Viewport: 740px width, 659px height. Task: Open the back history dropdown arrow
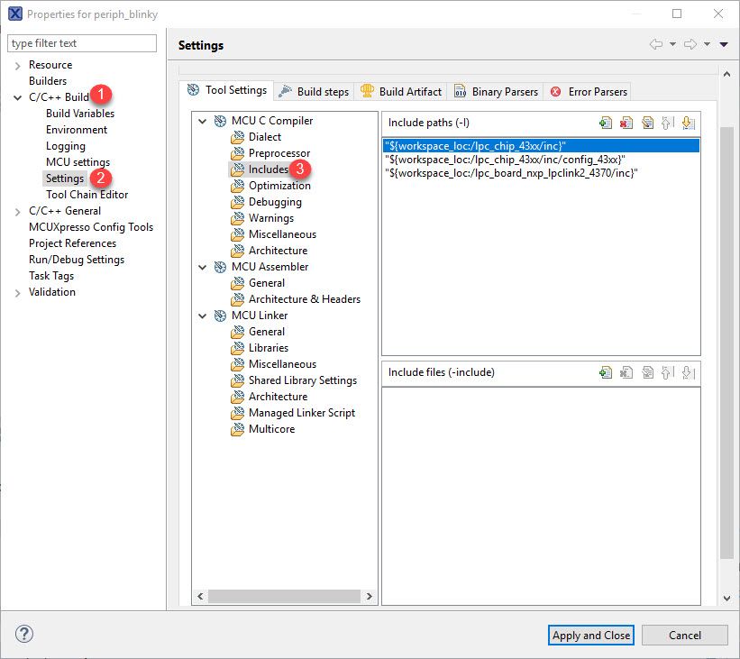672,44
